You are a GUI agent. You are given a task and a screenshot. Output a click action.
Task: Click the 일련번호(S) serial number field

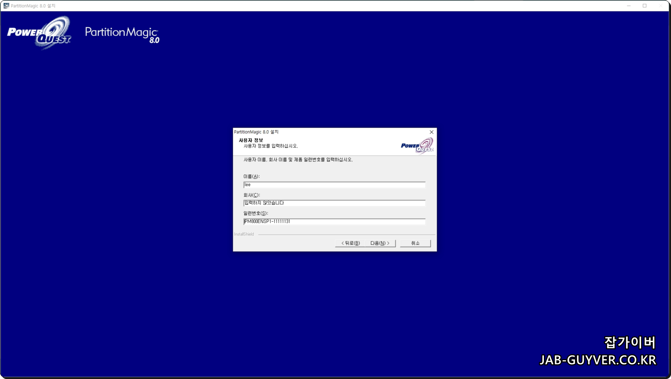(334, 222)
